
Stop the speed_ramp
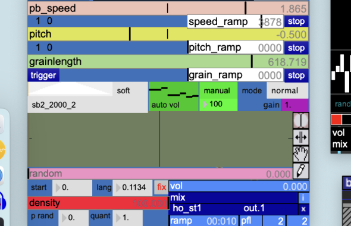pos(296,21)
